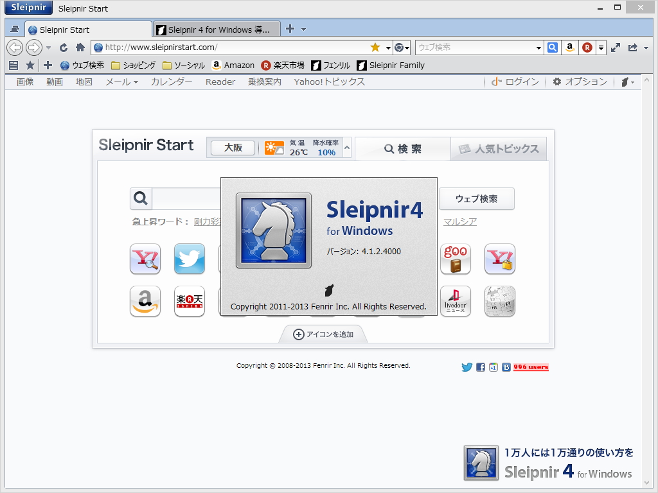Viewport: 658px width, 493px height.
Task: Click the blue magnifier search button
Action: (552, 47)
